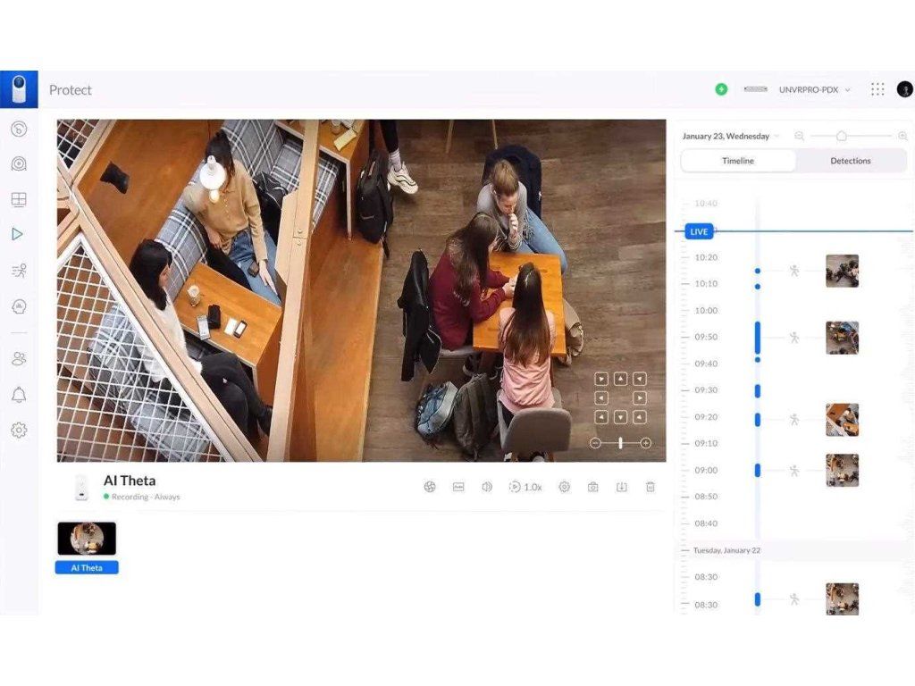Open the apps grid launcher icon
The width and height of the screenshot is (915, 686).
click(x=877, y=89)
